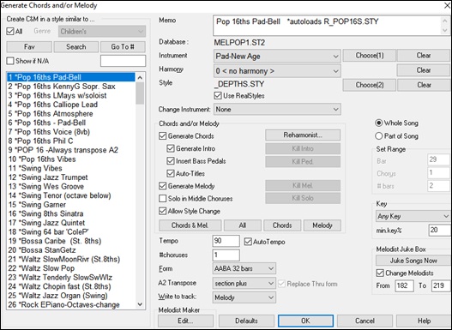Click melodist list scroll down arrow
This screenshot has width=452, height=330.
point(140,304)
